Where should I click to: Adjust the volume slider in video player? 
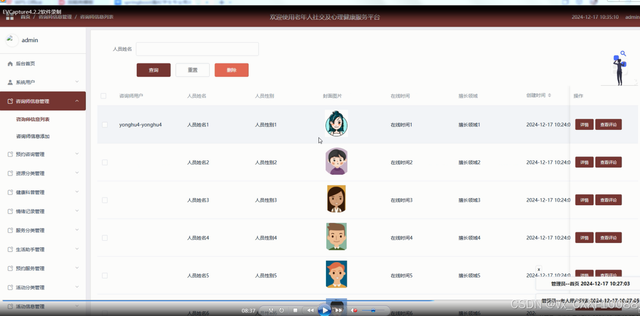(373, 310)
